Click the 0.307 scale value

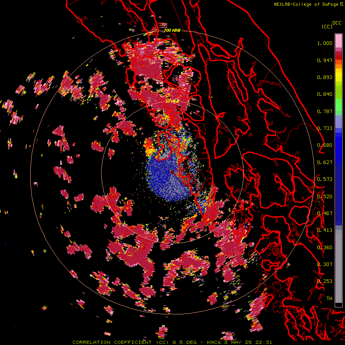pos(325,264)
